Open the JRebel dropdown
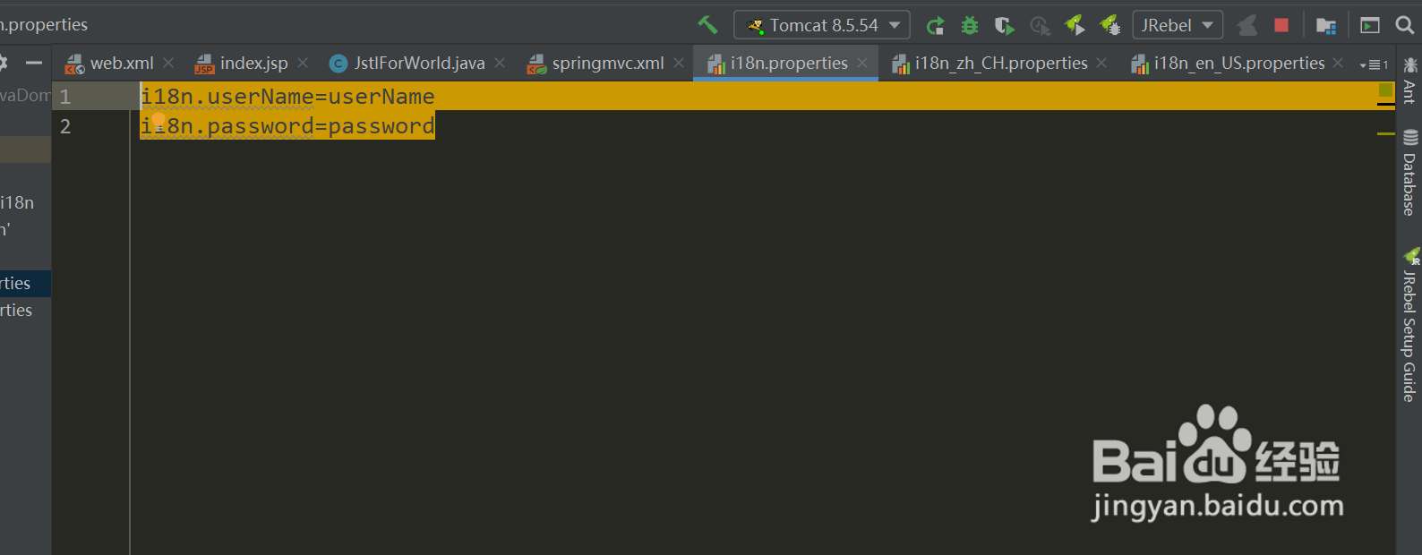The height and width of the screenshot is (555, 1422). [x=1178, y=25]
